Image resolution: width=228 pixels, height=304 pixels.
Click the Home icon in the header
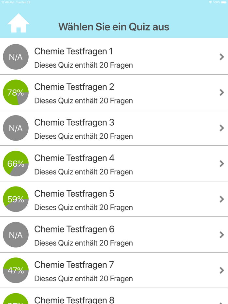pos(19,23)
